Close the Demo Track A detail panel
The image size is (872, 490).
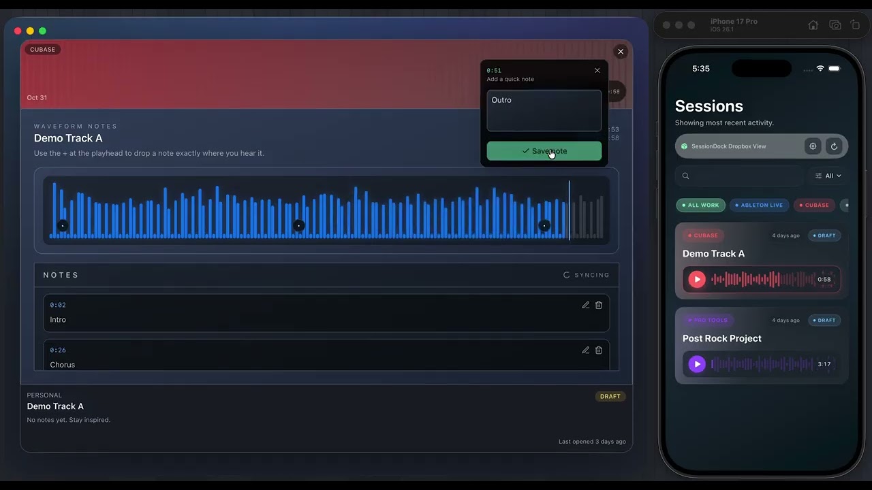pos(620,51)
